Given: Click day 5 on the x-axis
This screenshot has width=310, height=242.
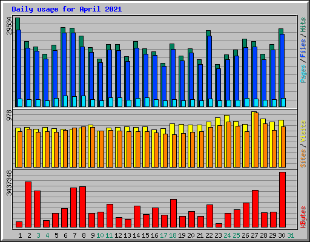Looking at the screenshot, I should (56, 235).
